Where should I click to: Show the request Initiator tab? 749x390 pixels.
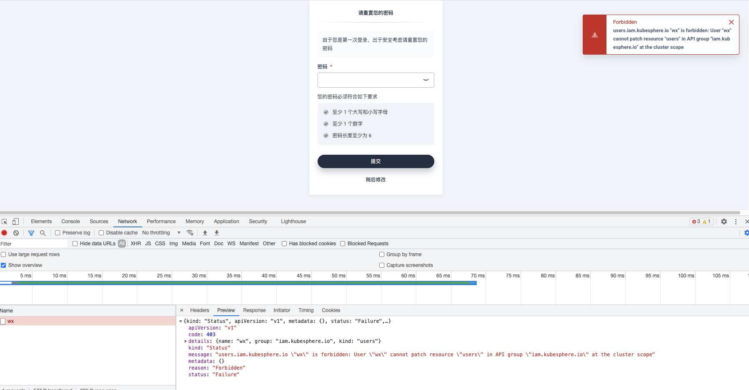click(282, 310)
